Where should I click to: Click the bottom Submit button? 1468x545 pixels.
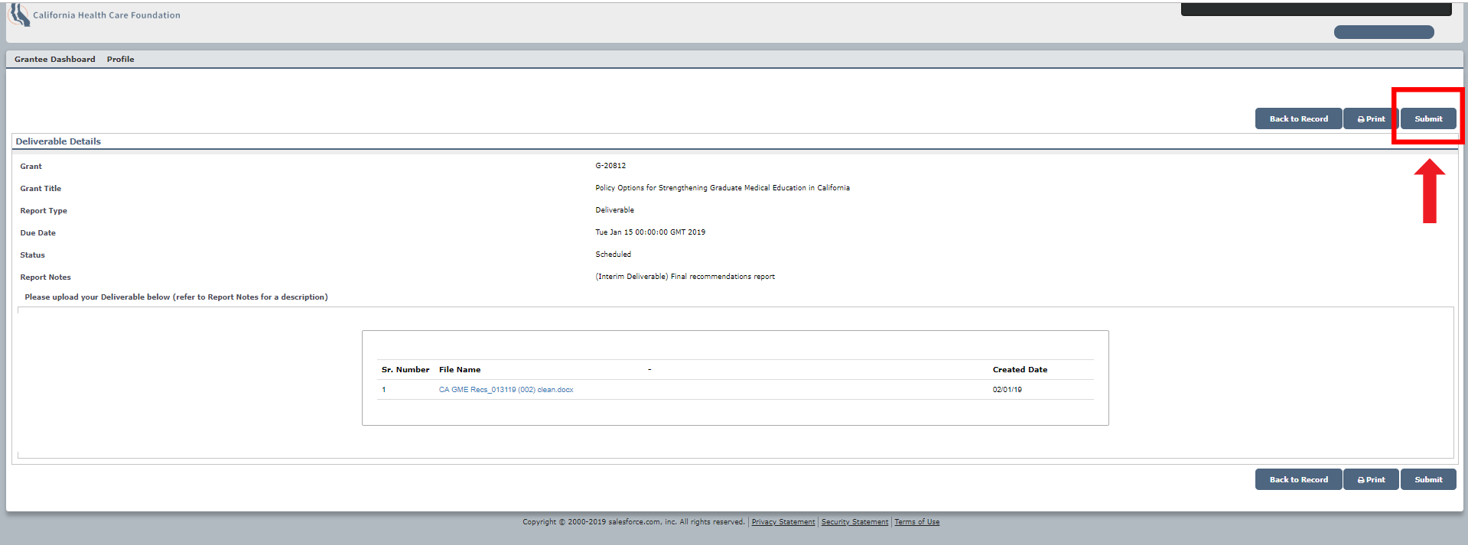pos(1428,479)
